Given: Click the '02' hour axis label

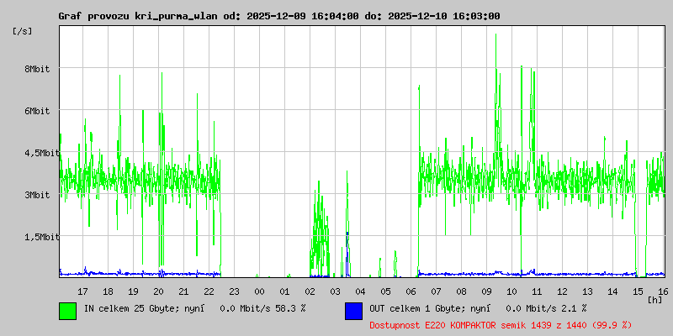Looking at the screenshot, I should coord(310,291).
